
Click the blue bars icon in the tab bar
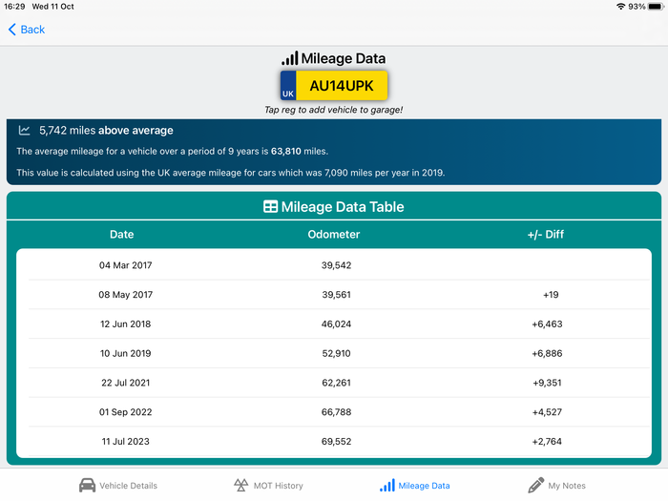coord(387,485)
